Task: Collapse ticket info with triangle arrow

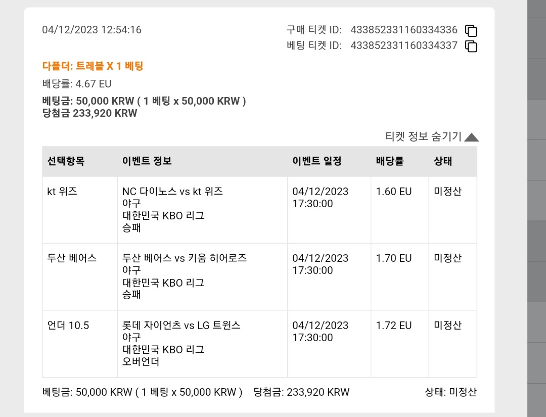Action: coord(472,137)
